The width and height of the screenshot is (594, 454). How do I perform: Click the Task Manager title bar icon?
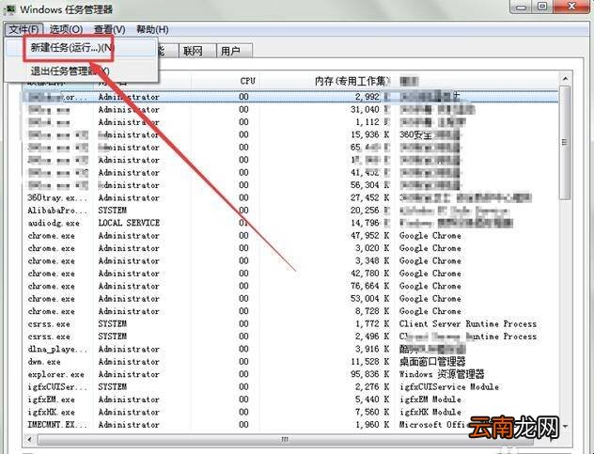[9, 8]
